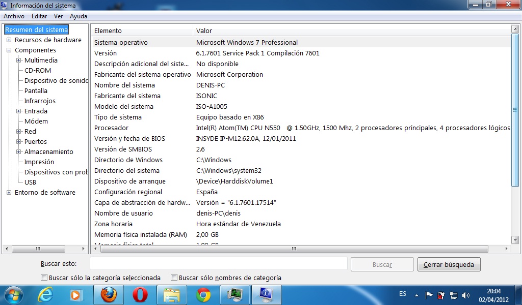Image resolution: width=522 pixels, height=305 pixels.
Task: Launch Internet Explorer from the taskbar
Action: pos(45,295)
